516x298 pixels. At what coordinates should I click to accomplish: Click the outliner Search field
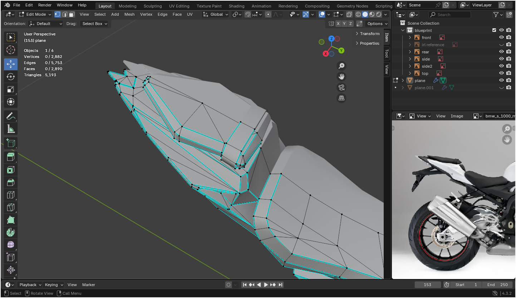click(x=449, y=15)
